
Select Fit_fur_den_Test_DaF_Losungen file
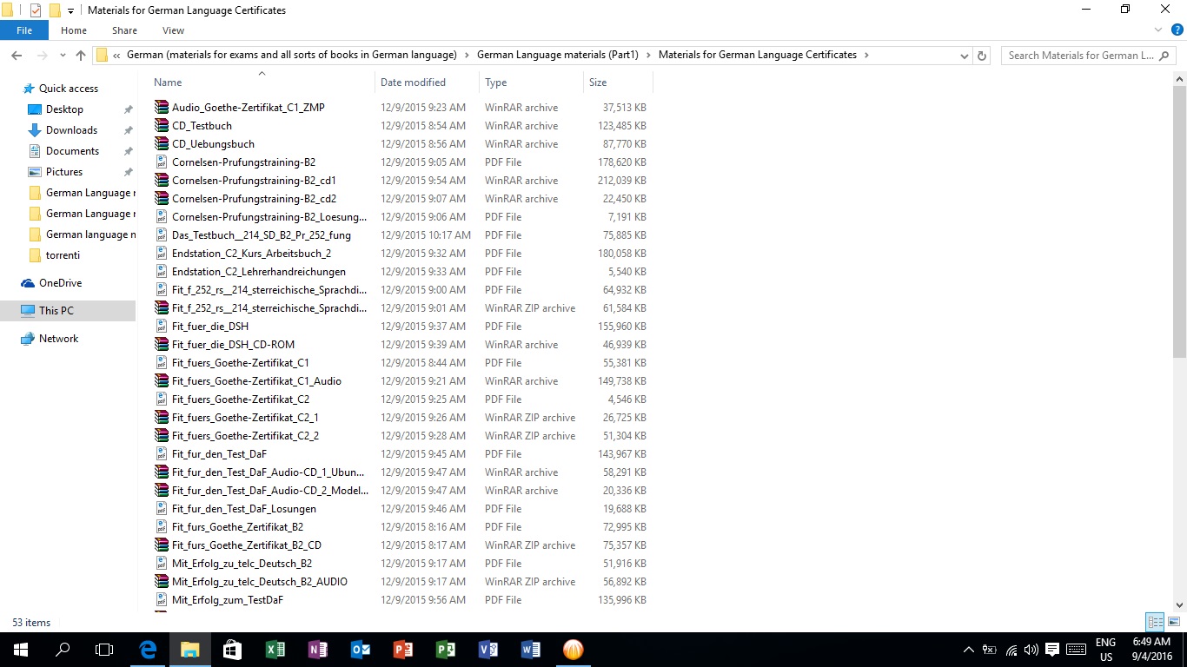pyautogui.click(x=243, y=509)
